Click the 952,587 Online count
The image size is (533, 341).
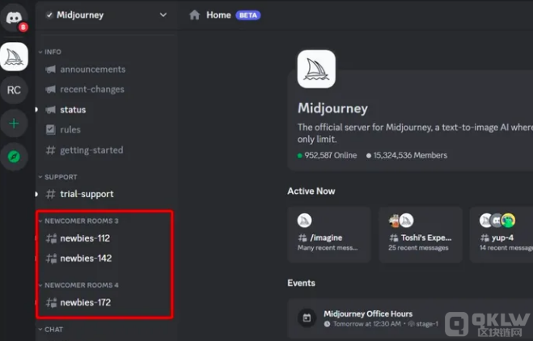pos(328,156)
